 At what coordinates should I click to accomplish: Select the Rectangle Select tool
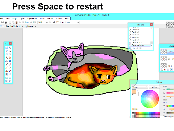[7, 48]
